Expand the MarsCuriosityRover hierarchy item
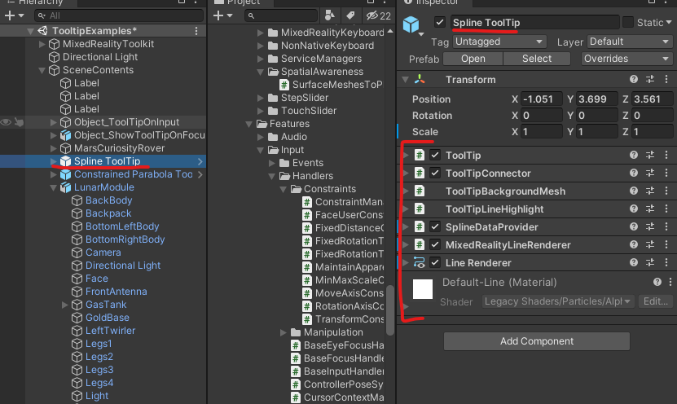677x404 pixels. (x=54, y=148)
